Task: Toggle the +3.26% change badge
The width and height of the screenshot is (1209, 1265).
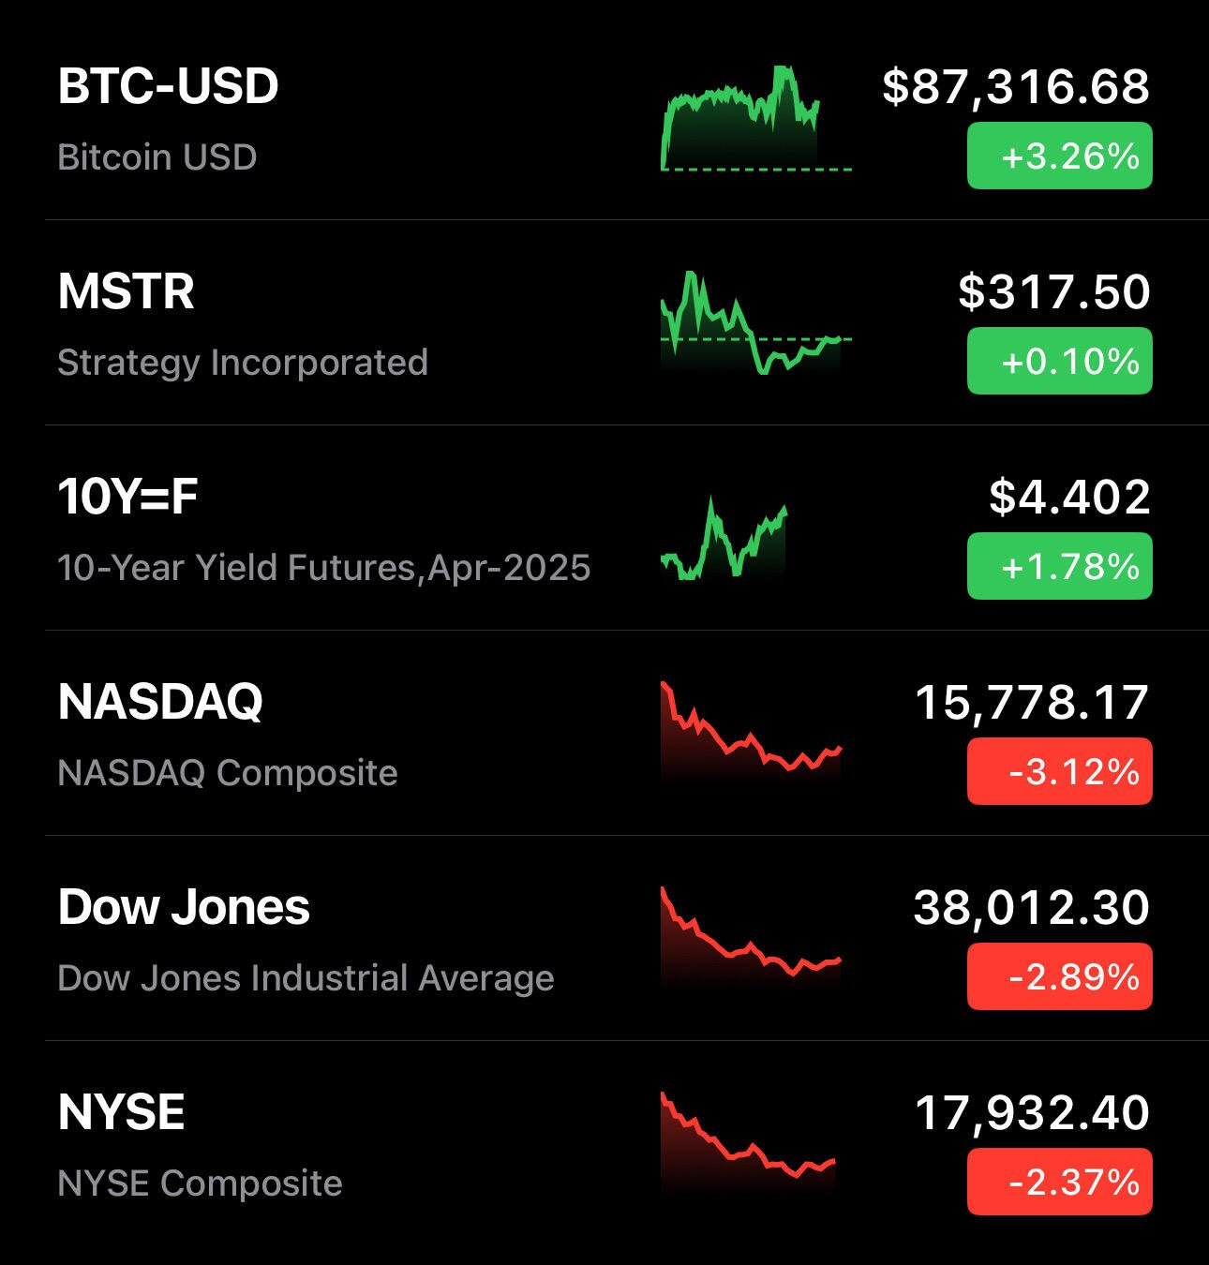Action: coord(1060,156)
